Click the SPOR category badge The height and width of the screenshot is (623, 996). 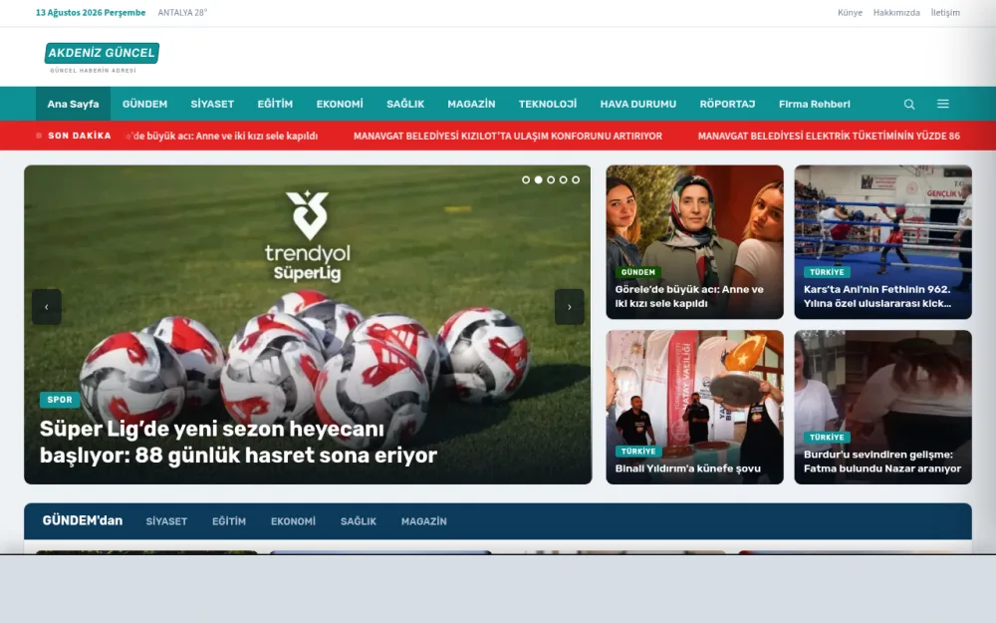pyautogui.click(x=60, y=400)
